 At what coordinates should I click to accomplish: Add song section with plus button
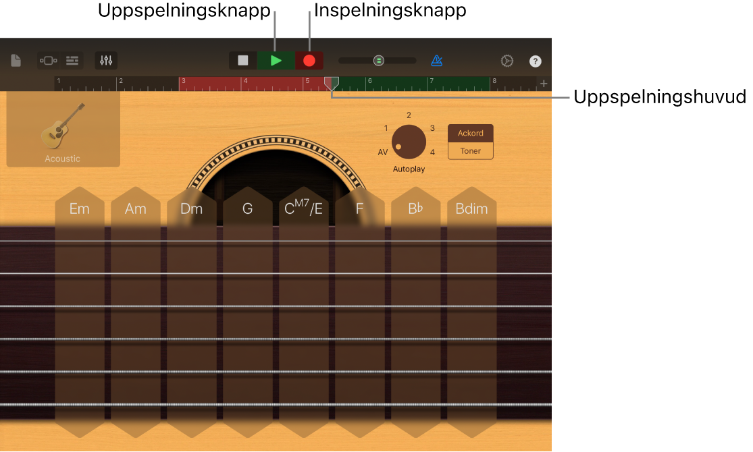(x=544, y=84)
